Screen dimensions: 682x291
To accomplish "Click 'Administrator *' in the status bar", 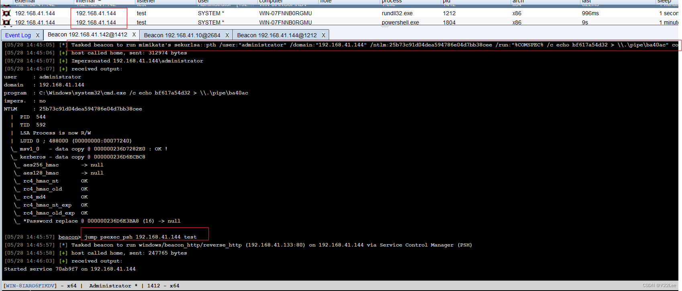I will coord(114,286).
